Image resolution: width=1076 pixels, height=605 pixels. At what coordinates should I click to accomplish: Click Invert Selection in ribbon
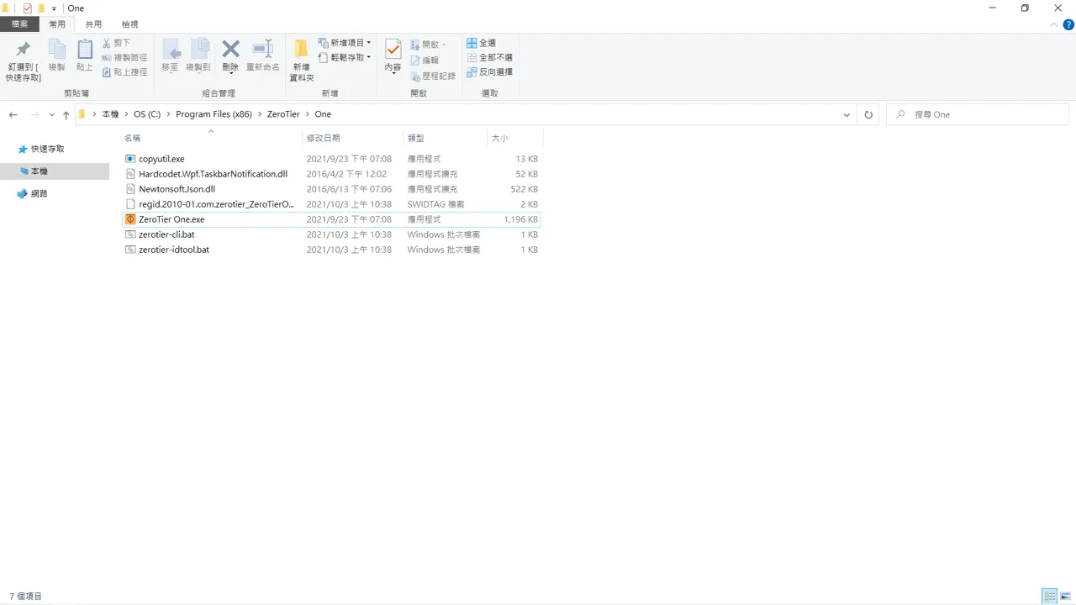tap(490, 72)
